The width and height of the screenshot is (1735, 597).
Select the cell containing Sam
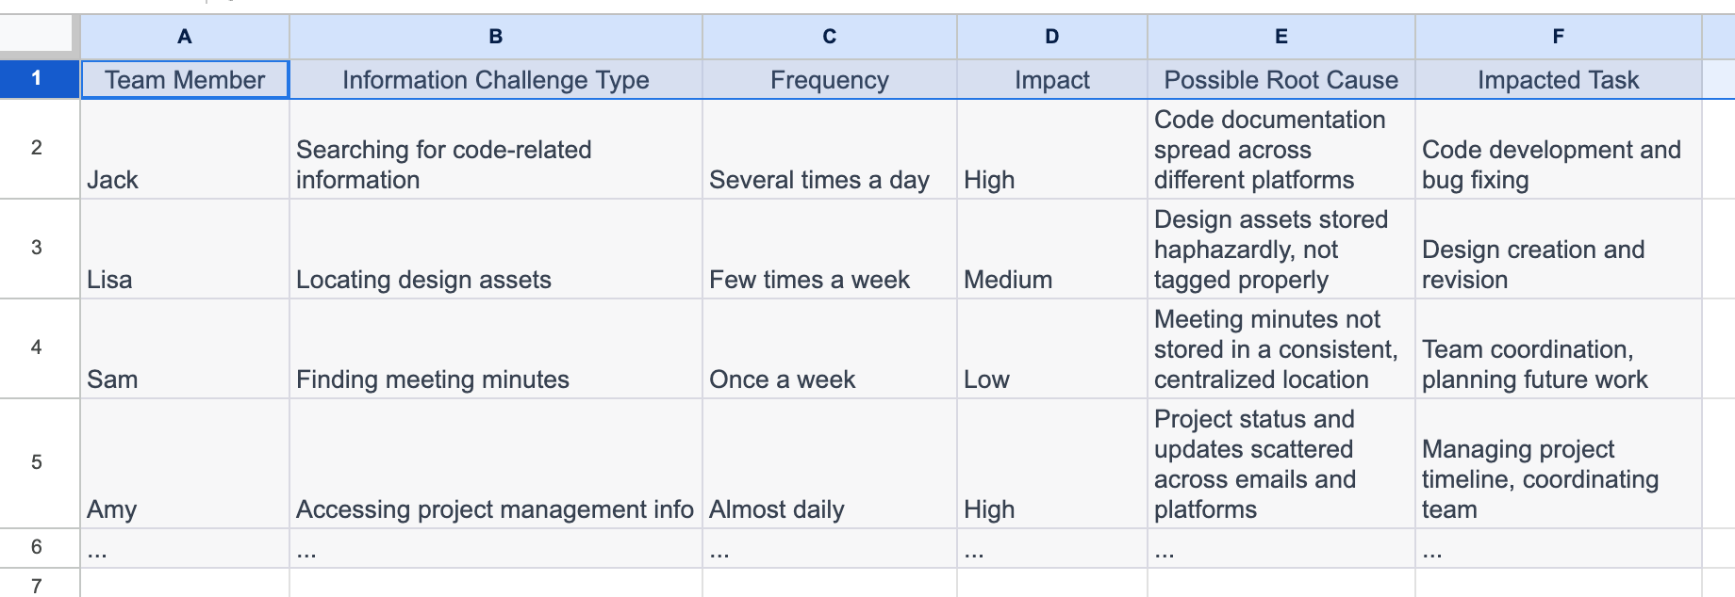(x=184, y=348)
